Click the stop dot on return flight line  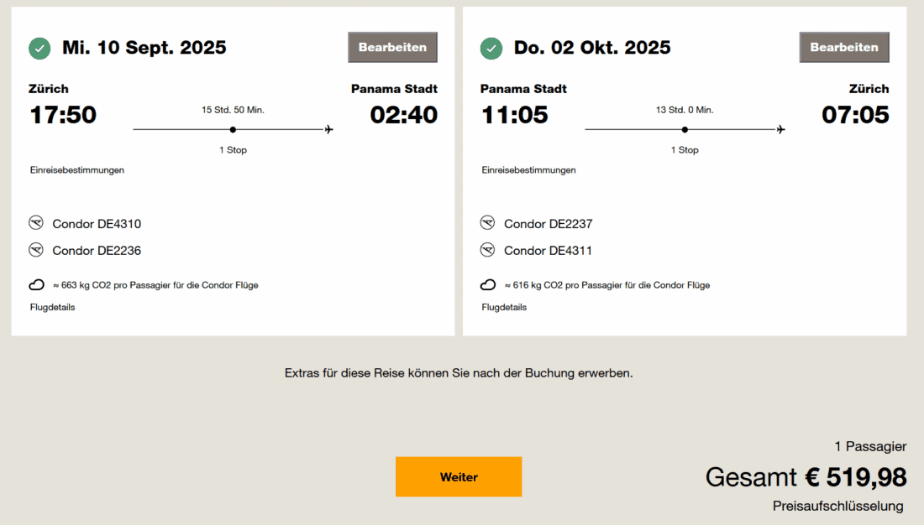(x=685, y=129)
